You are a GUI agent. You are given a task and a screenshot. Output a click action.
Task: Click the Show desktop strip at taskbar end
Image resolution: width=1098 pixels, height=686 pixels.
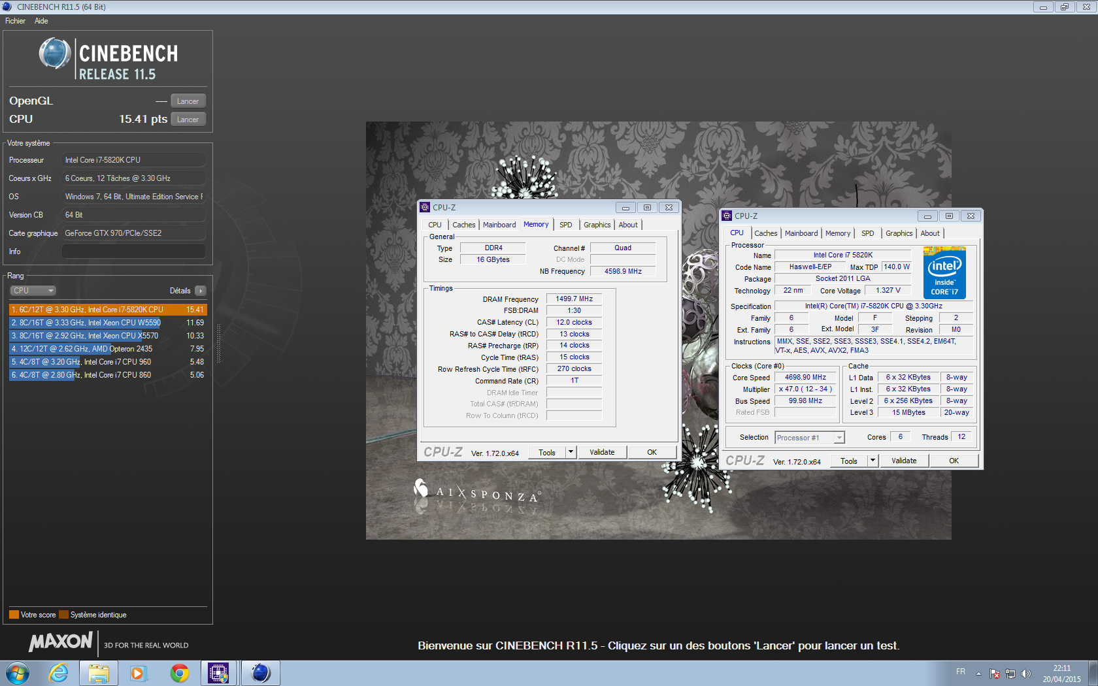(1093, 673)
